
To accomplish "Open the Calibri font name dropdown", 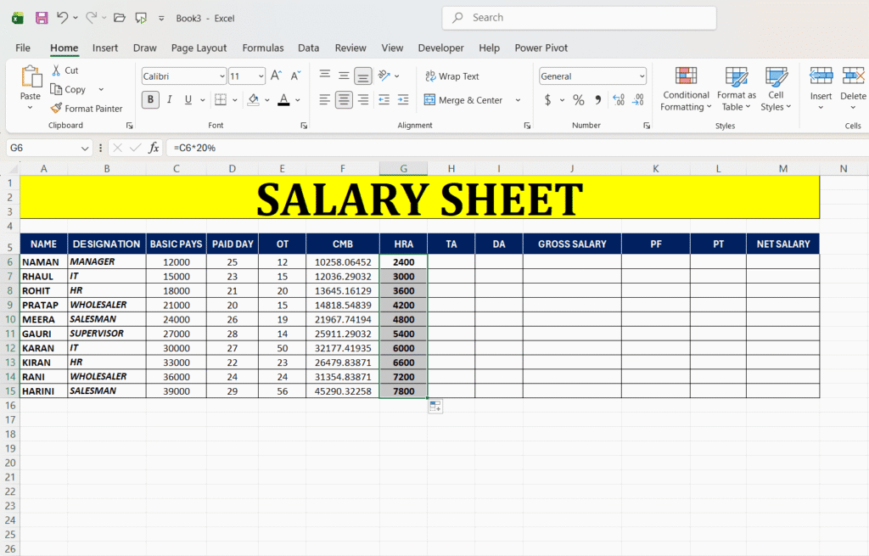I will coord(221,76).
